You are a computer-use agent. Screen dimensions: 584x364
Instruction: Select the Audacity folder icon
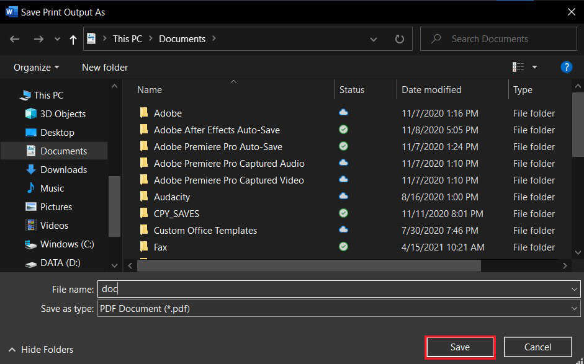click(144, 197)
